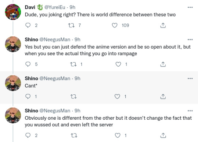Retweet Davi's tweet with 7 retweets

(x=71, y=26)
